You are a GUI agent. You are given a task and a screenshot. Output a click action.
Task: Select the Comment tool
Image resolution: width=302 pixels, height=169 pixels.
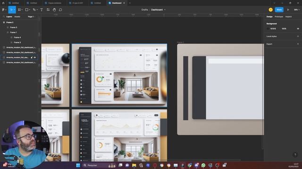60,10
